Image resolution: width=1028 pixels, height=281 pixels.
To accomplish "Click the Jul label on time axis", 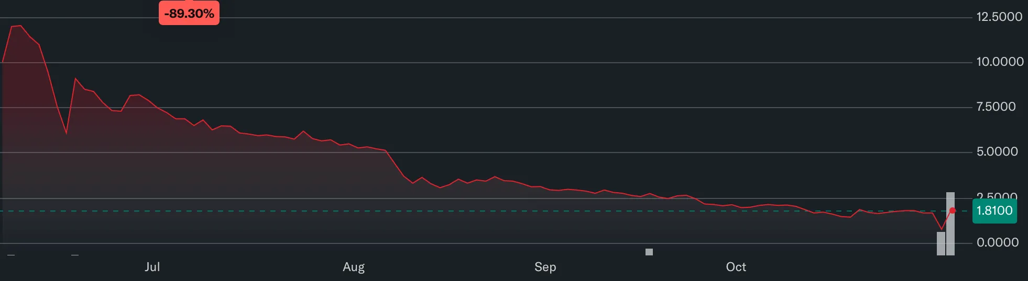I will point(152,267).
